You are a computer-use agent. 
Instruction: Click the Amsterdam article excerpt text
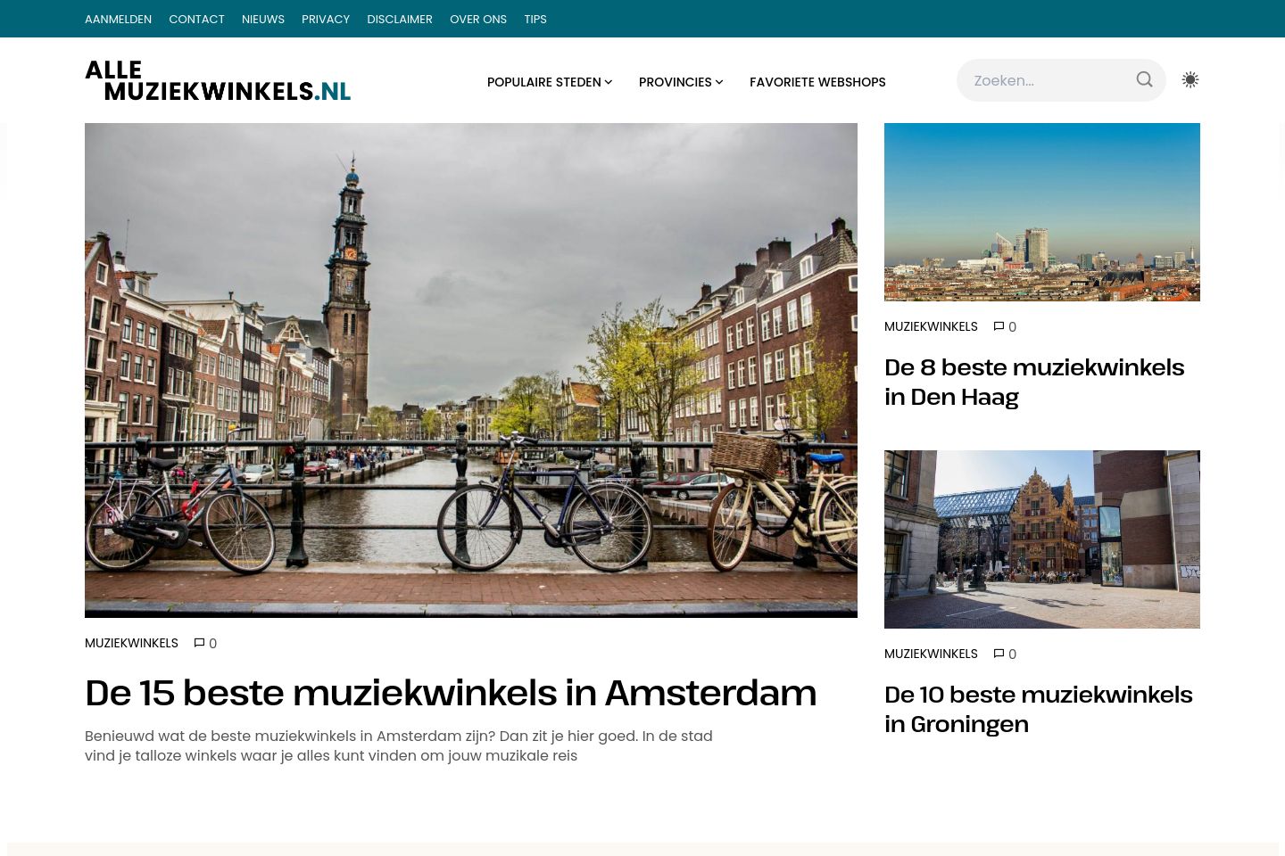[x=399, y=745]
